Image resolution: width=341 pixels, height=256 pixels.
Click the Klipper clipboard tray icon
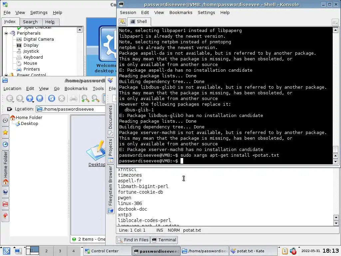[285, 251]
